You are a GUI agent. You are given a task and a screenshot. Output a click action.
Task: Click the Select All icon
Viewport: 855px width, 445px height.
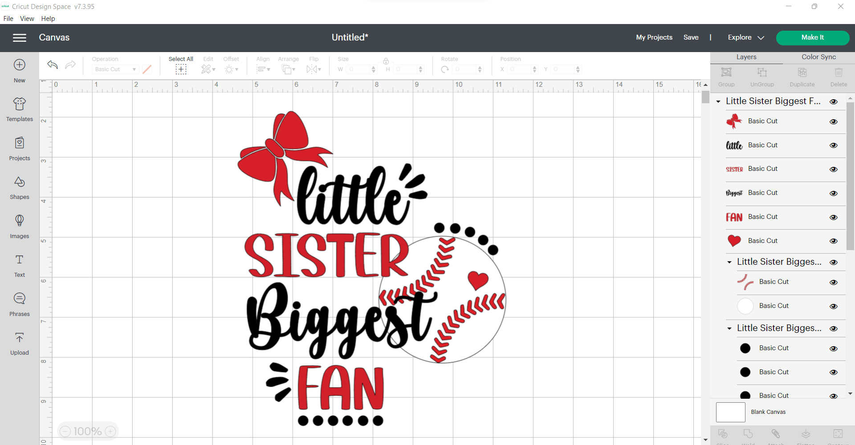(181, 69)
